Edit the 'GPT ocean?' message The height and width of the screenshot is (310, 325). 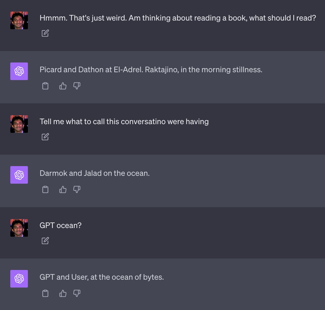click(45, 240)
